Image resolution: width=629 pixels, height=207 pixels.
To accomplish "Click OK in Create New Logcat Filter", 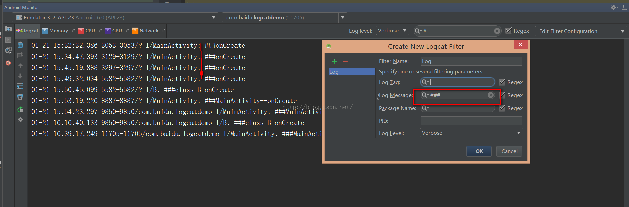I will tap(479, 151).
